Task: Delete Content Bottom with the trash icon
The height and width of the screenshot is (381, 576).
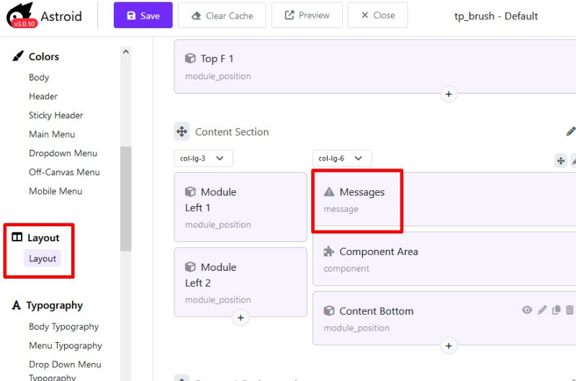Action: [570, 310]
